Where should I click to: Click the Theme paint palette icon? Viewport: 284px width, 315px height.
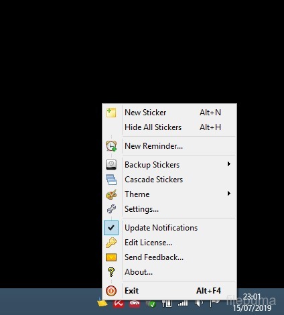tap(111, 194)
